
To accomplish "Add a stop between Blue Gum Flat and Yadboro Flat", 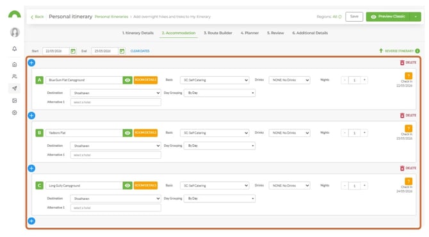I will click(31, 115).
